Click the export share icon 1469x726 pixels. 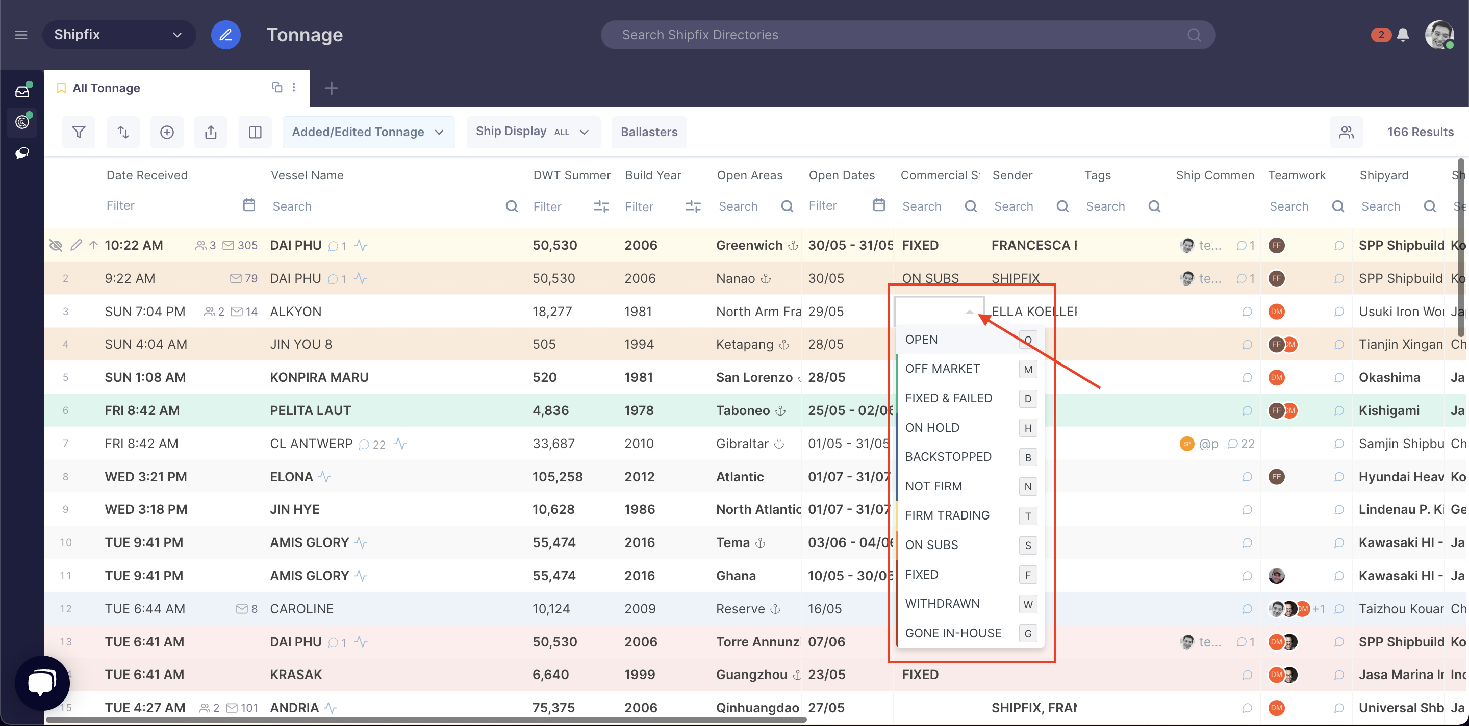(211, 132)
